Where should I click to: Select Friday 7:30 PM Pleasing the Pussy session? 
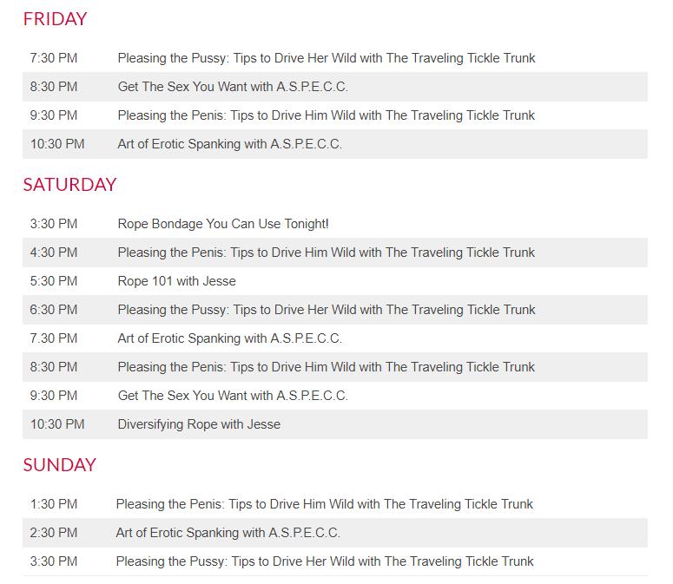click(x=326, y=58)
